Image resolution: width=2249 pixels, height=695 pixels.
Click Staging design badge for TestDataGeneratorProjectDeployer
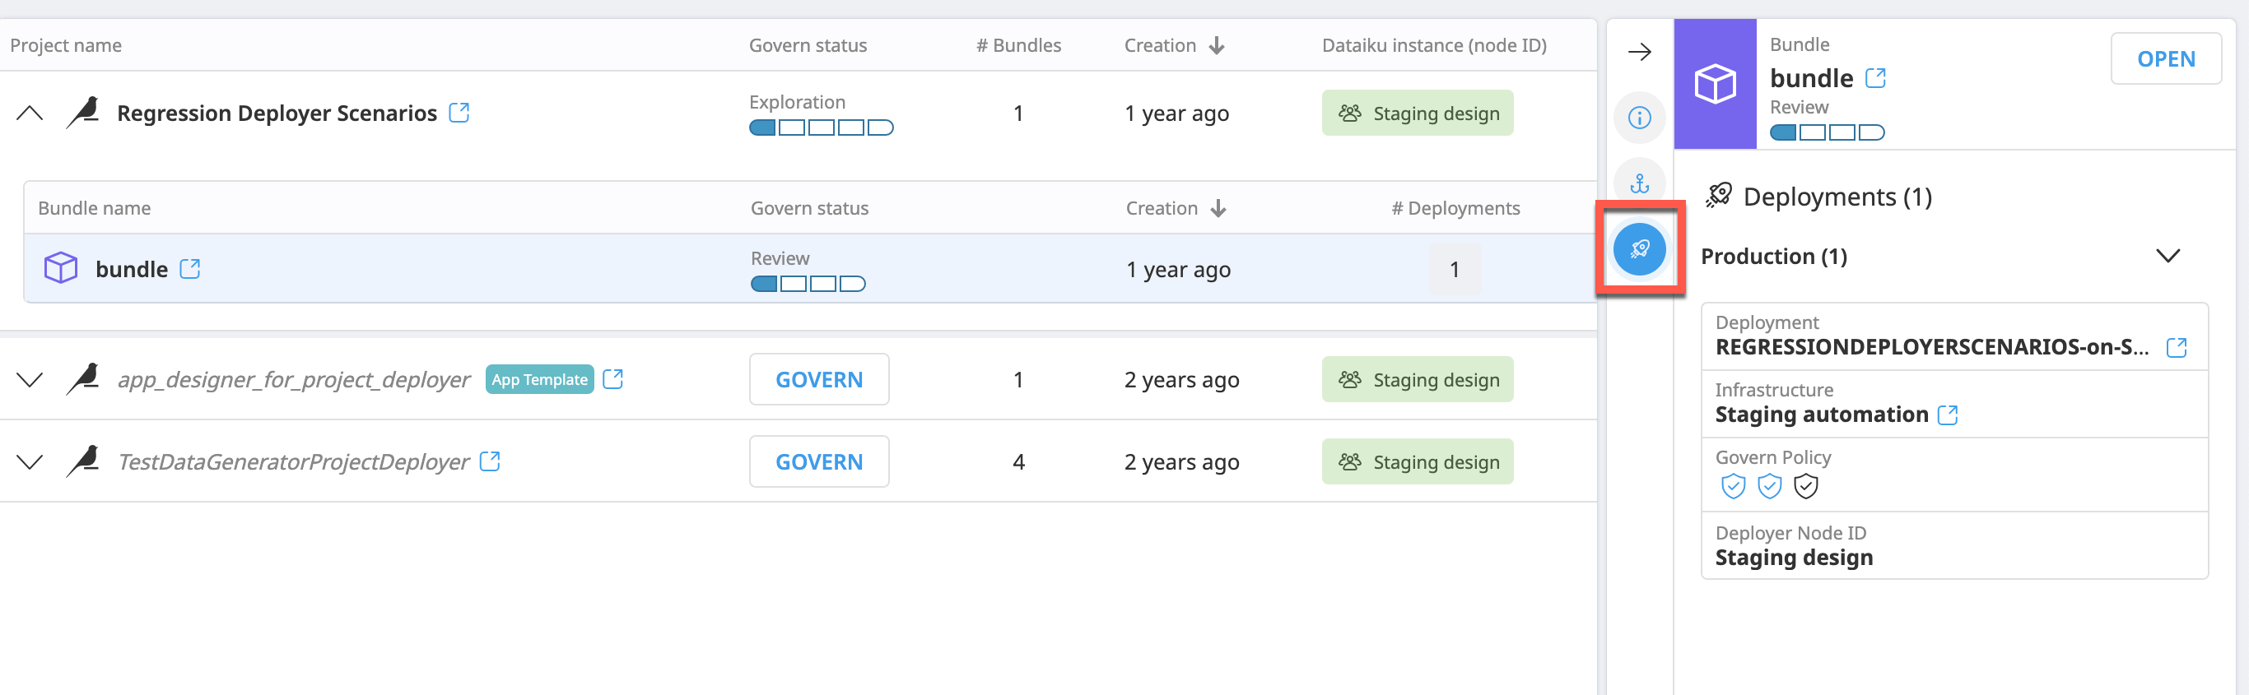[x=1417, y=461]
